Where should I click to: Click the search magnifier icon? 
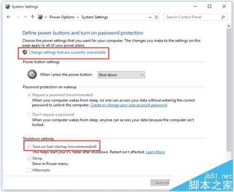point(223,17)
